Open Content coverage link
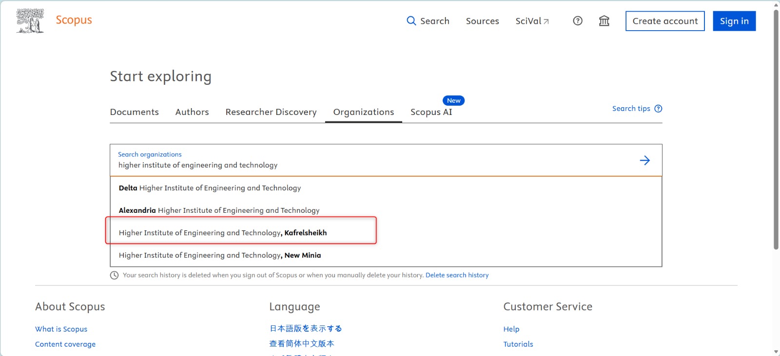The width and height of the screenshot is (780, 356). [x=65, y=344]
